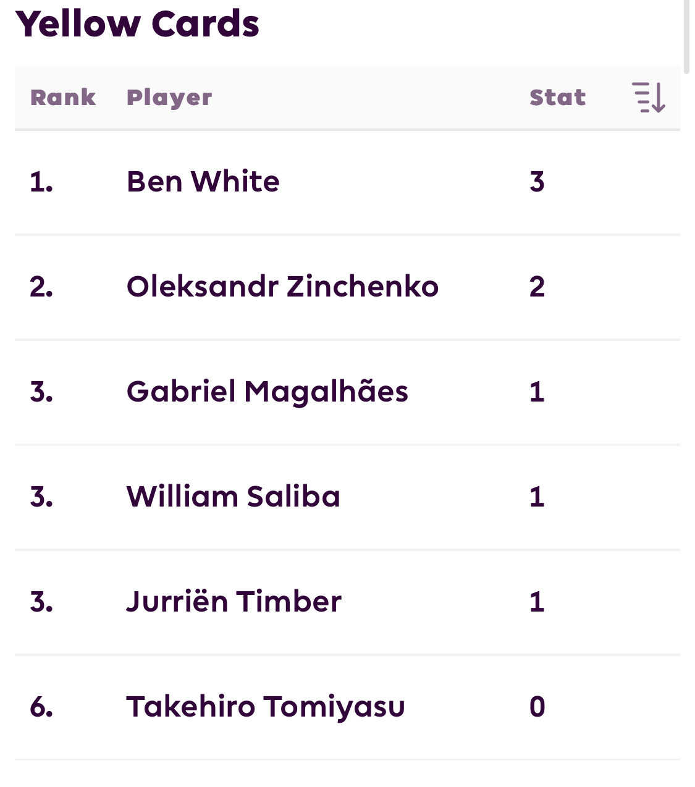Open Ben White's player entry

tap(203, 182)
